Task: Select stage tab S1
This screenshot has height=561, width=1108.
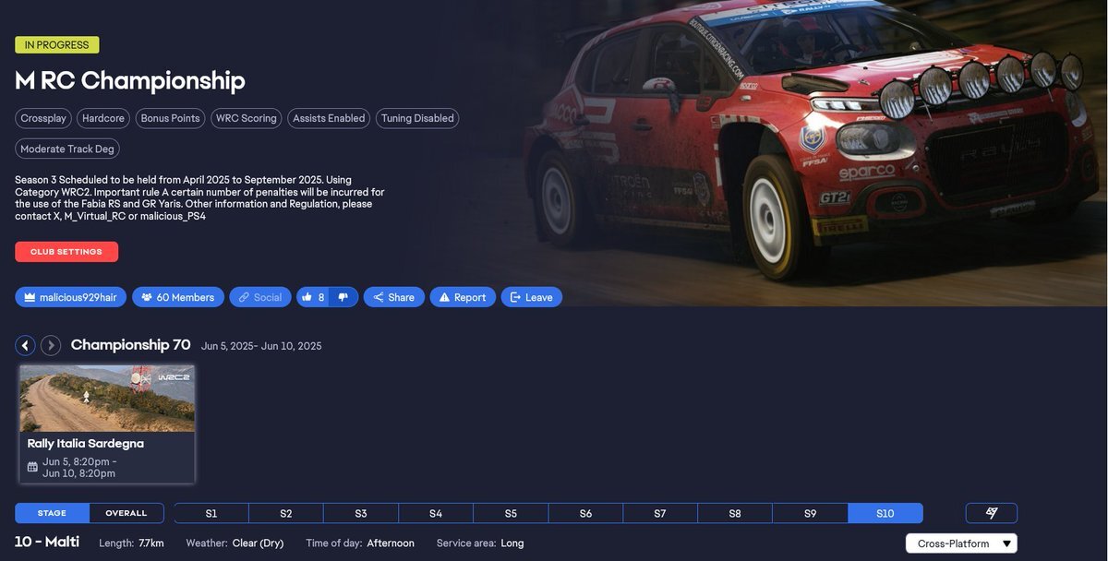Action: coord(211,513)
